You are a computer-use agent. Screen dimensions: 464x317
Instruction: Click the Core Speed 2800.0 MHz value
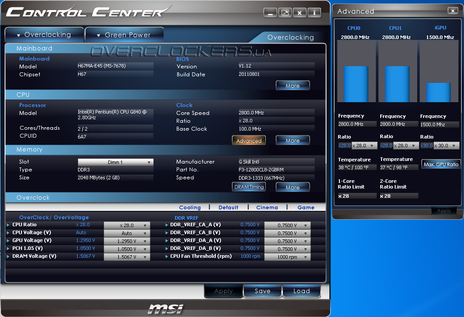(x=251, y=113)
